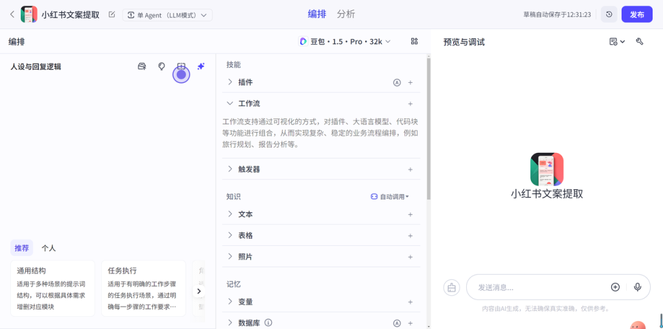Image resolution: width=663 pixels, height=329 pixels.
Task: Expand the 触发器 section
Action: click(x=230, y=169)
